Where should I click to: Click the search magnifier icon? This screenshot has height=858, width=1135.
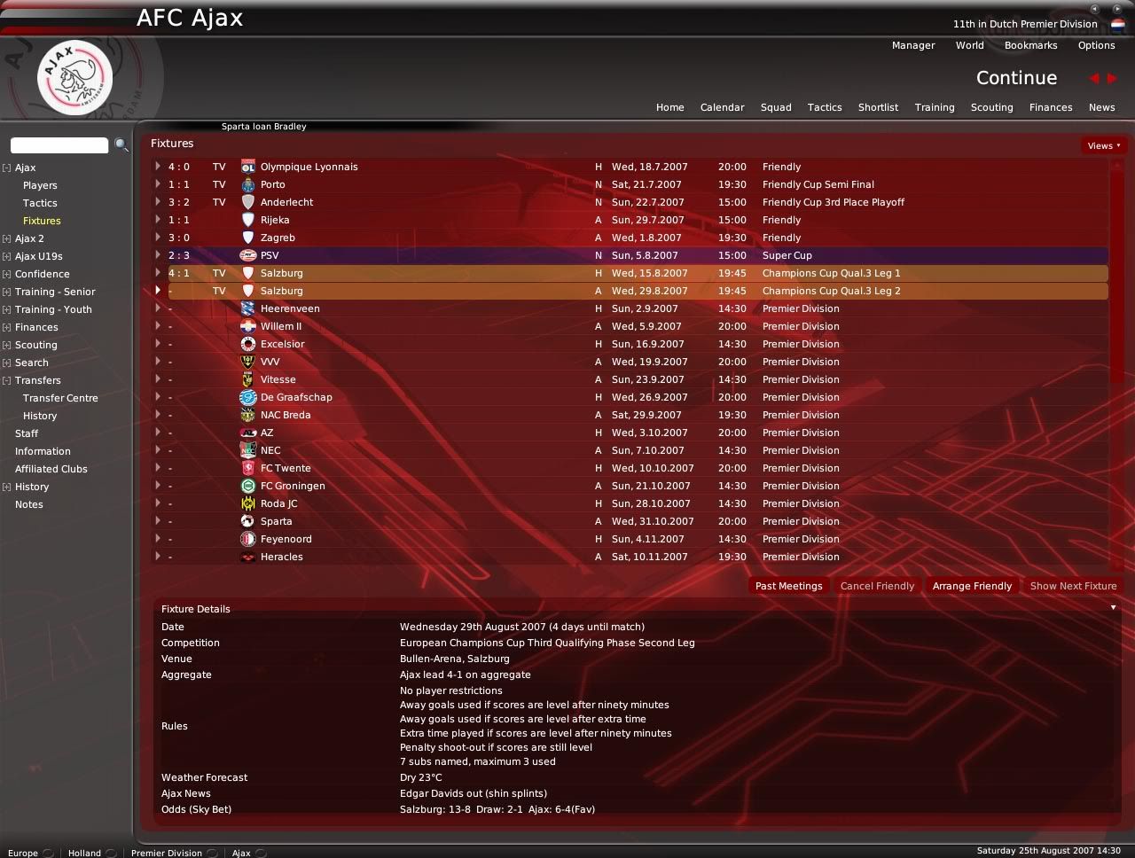click(121, 144)
